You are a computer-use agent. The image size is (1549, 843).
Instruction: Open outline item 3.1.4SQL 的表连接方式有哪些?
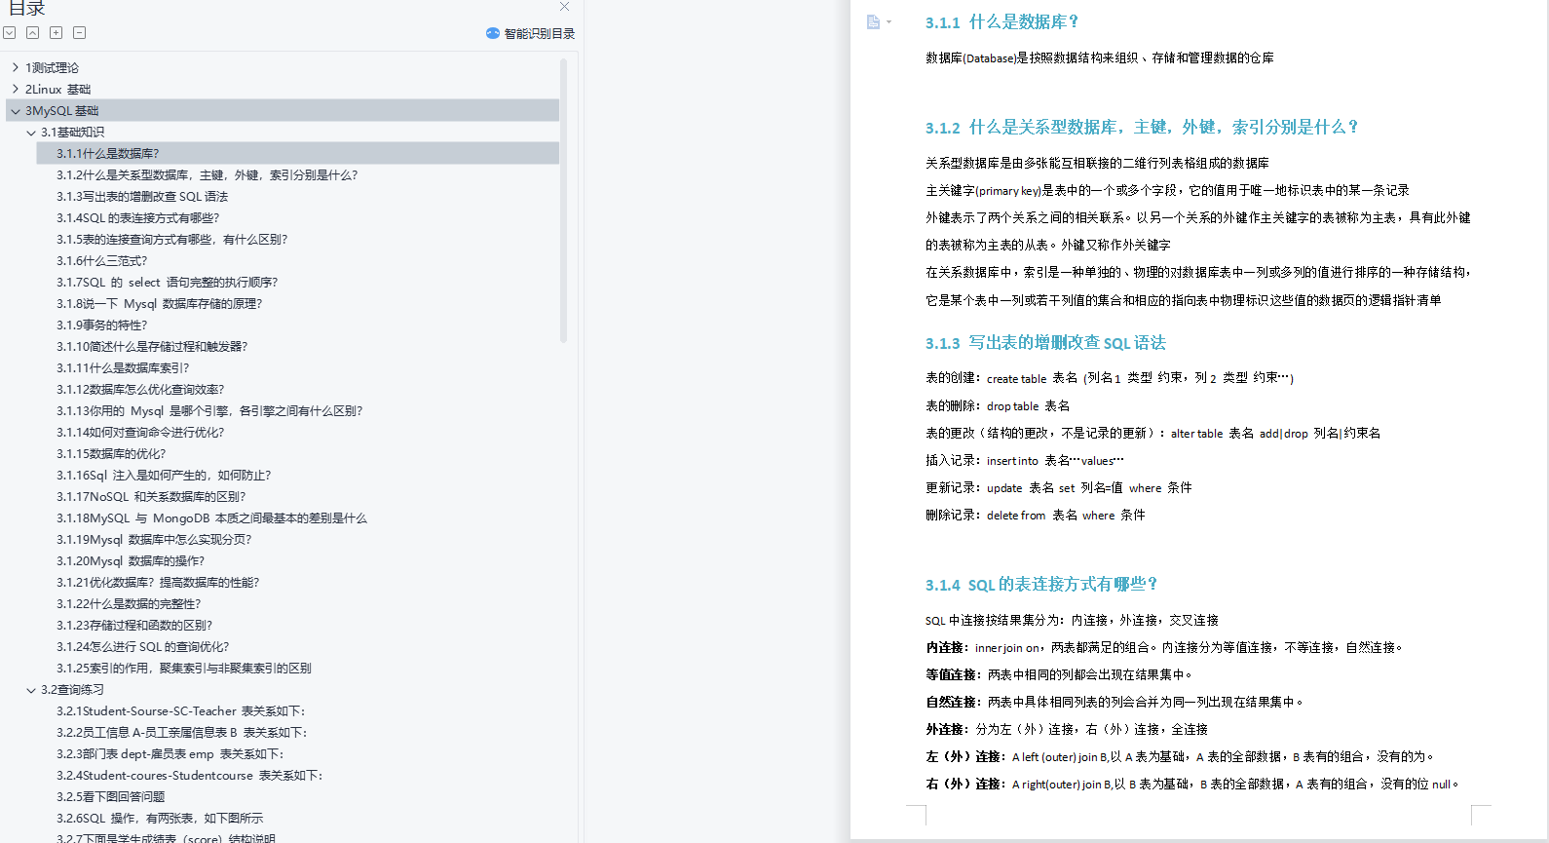(137, 218)
